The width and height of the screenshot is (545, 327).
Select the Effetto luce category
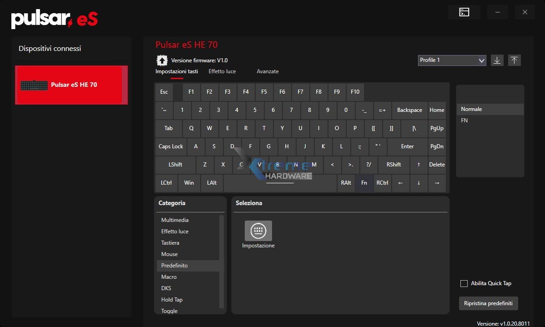(175, 231)
